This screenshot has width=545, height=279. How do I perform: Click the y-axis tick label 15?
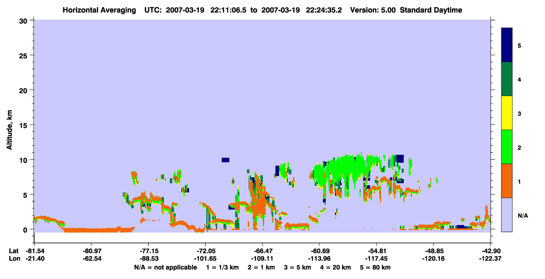pyautogui.click(x=24, y=125)
